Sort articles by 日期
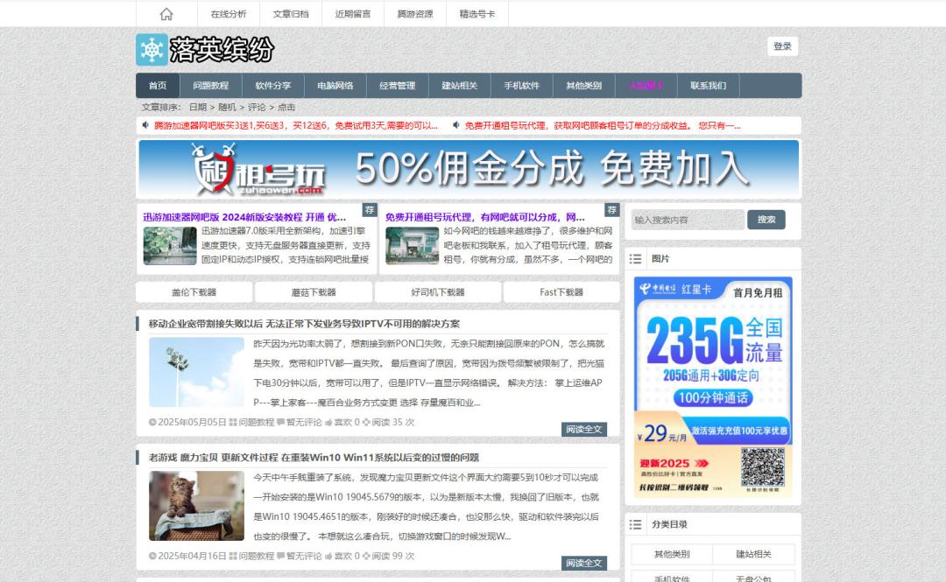946x582 pixels. pos(198,108)
